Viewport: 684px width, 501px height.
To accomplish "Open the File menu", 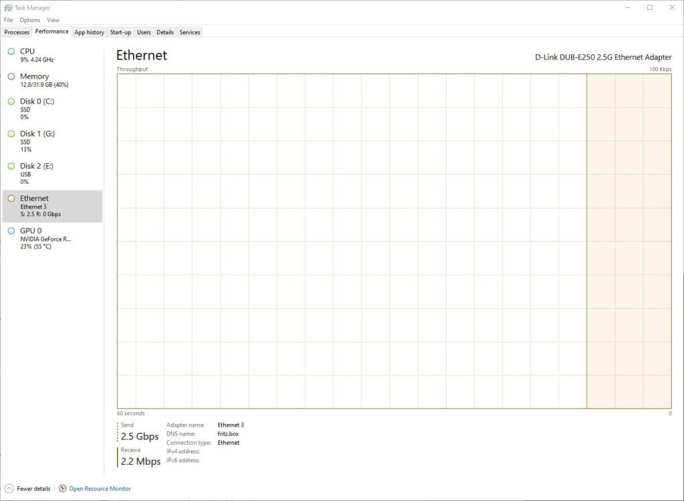I will point(8,20).
